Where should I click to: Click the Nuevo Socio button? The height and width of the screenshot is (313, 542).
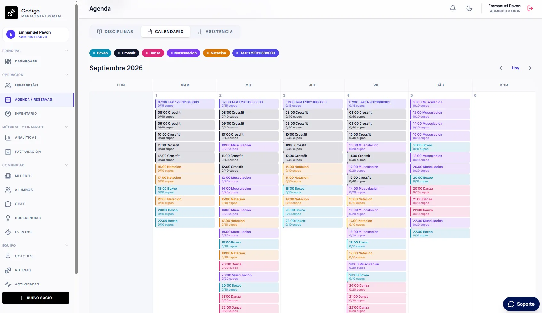pos(36,298)
